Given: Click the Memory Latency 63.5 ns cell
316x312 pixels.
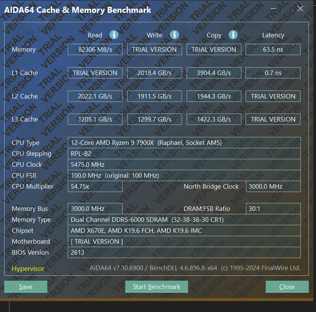Looking at the screenshot, I should point(273,49).
